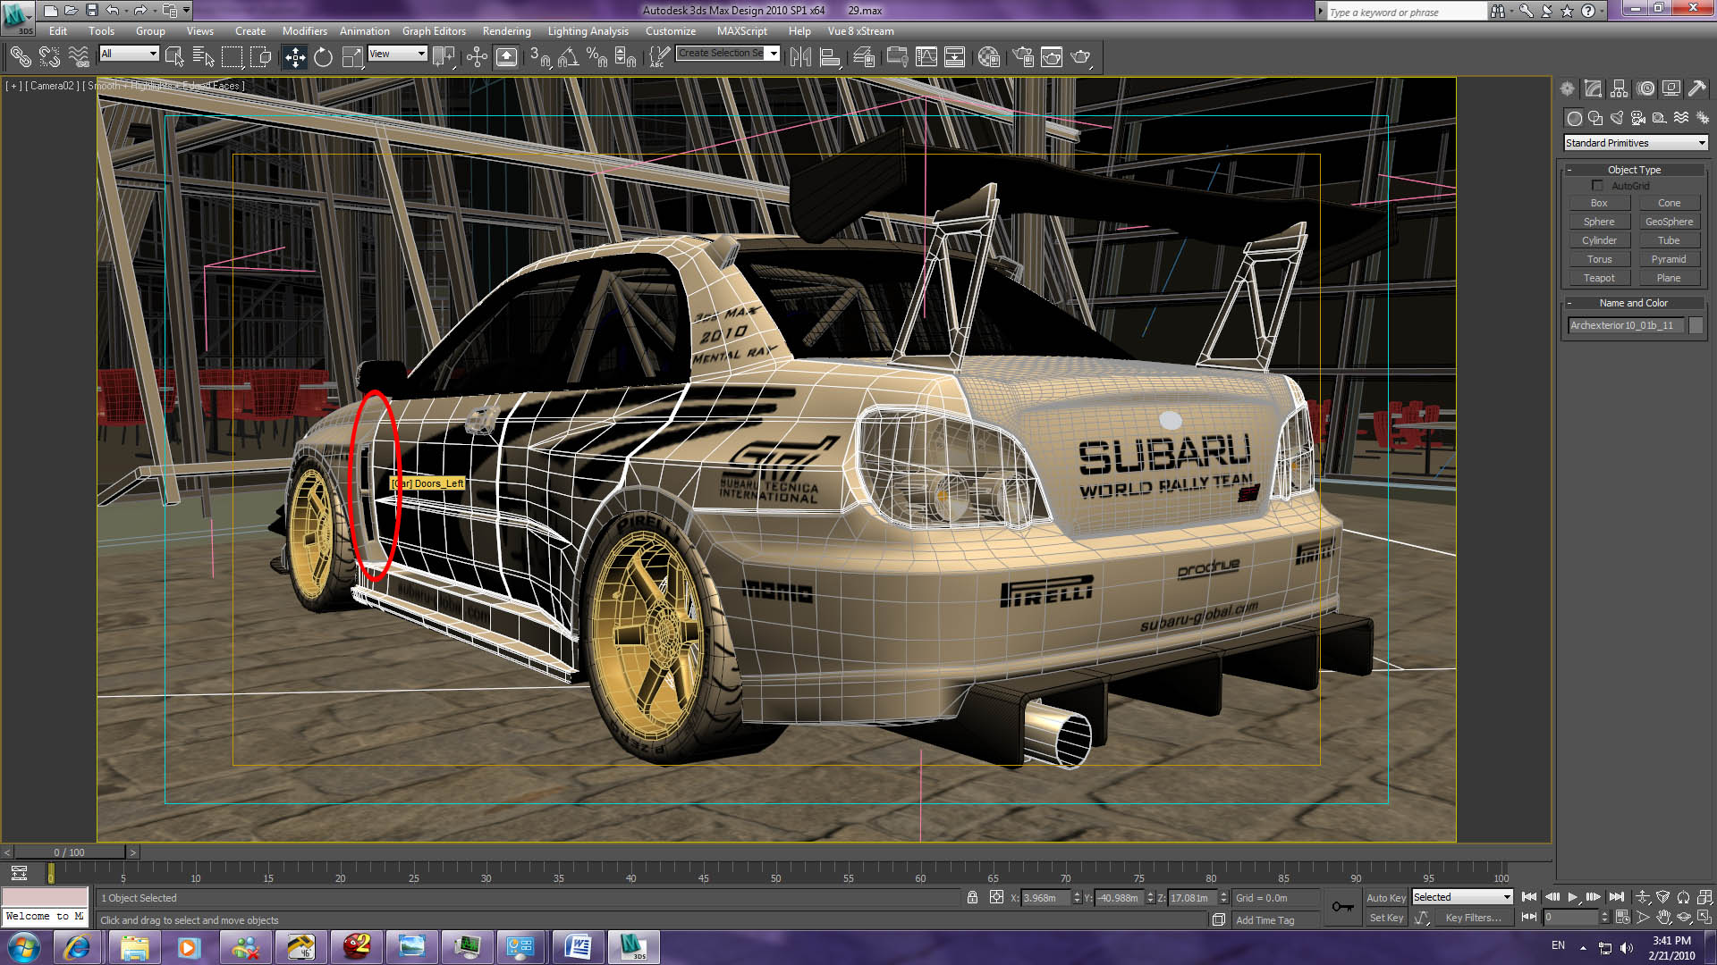
Task: Open the Schematic View icon
Action: [x=955, y=57]
